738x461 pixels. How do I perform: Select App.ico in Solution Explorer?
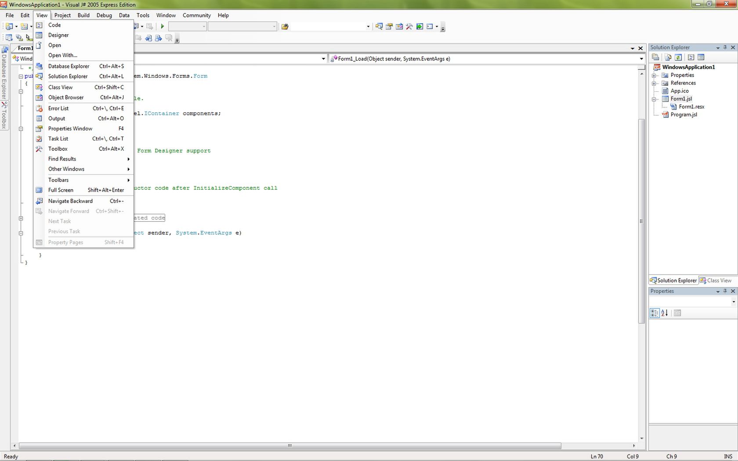680,91
